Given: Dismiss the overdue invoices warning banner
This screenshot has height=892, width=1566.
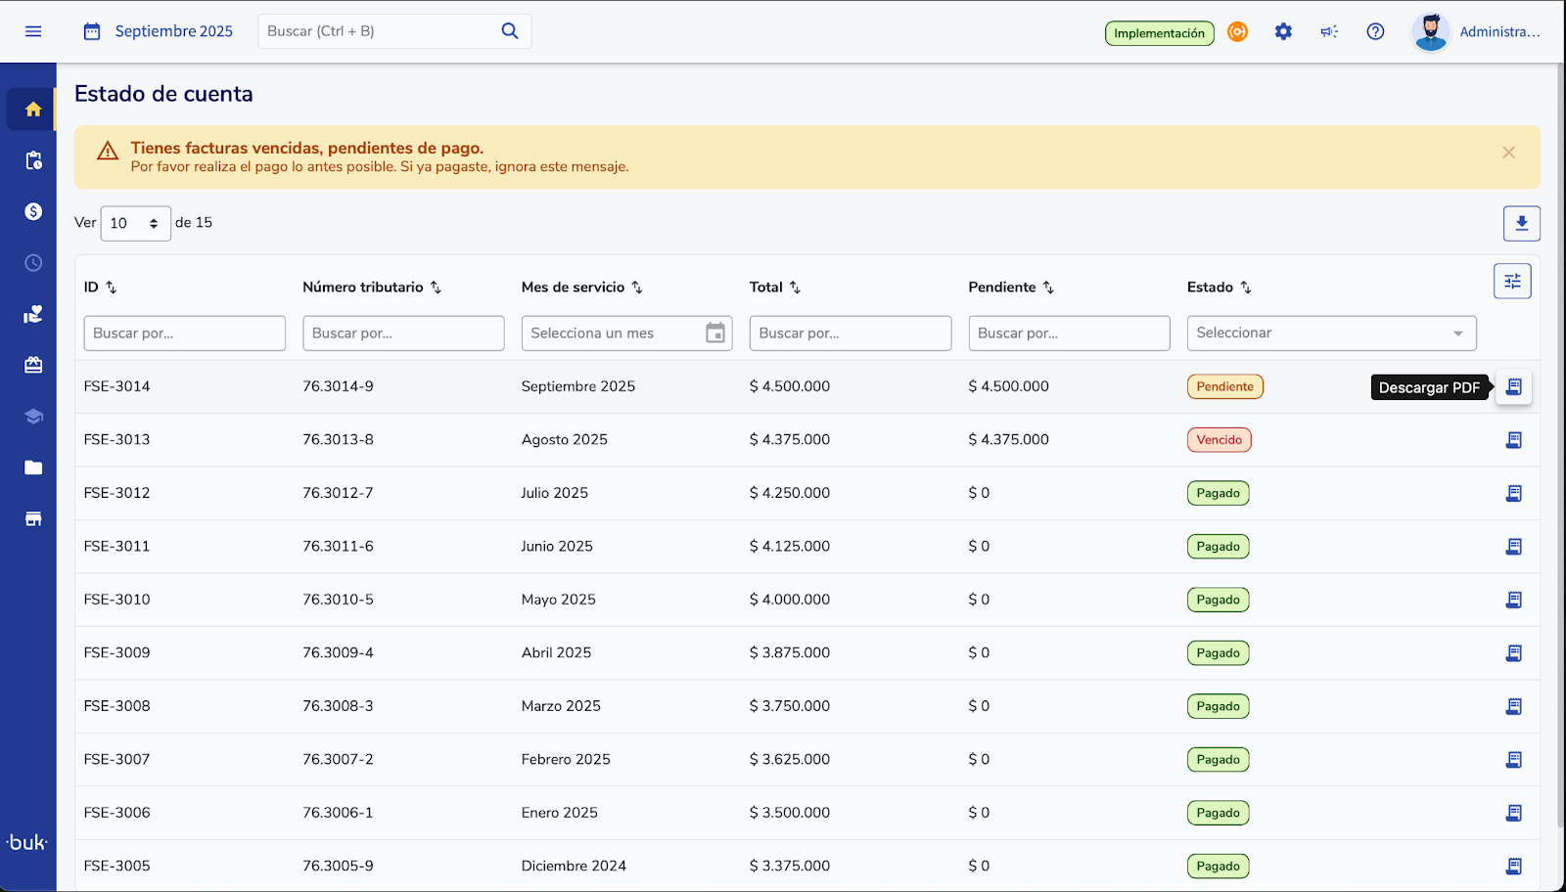Looking at the screenshot, I should tap(1508, 153).
